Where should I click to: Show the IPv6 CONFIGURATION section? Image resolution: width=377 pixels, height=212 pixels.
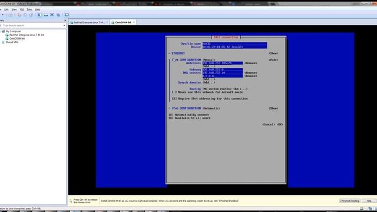(x=273, y=108)
